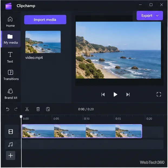168x168 pixels.
Task: Undo the last action
Action: [x=8, y=109]
